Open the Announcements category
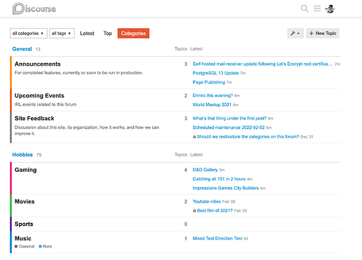 [x=38, y=64]
